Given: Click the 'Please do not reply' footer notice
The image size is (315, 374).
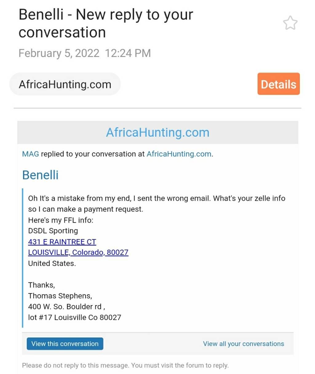Looking at the screenshot, I should [x=125, y=365].
